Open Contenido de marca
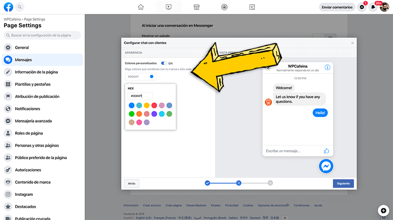The image size is (393, 220). pos(42,182)
